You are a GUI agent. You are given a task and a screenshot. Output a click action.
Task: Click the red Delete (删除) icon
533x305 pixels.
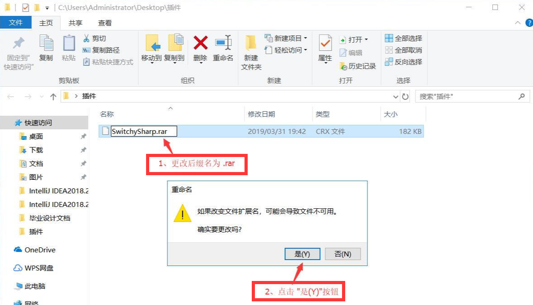(200, 43)
